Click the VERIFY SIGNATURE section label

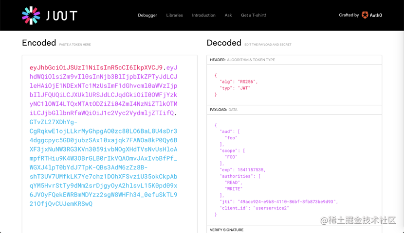(x=227, y=230)
